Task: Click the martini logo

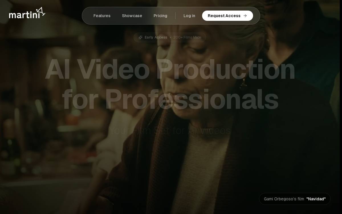Action: click(27, 13)
